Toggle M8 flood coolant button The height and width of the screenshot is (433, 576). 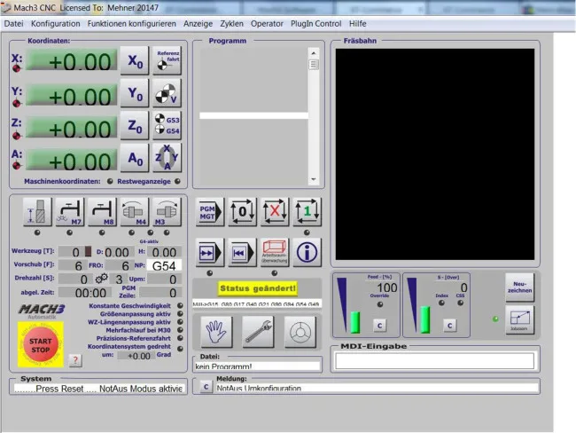pos(102,212)
